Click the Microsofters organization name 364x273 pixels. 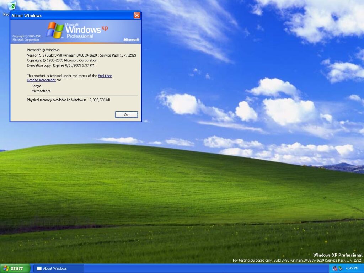[x=41, y=91]
